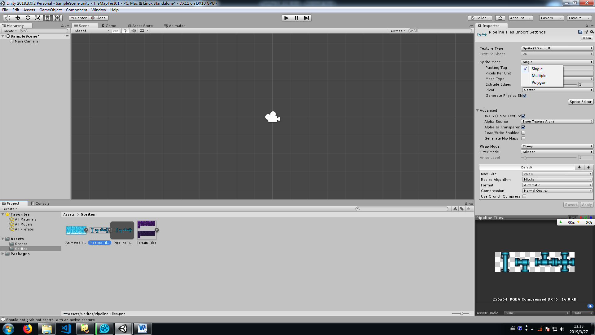Click the Step frame button
Image resolution: width=595 pixels, height=335 pixels.
(306, 18)
